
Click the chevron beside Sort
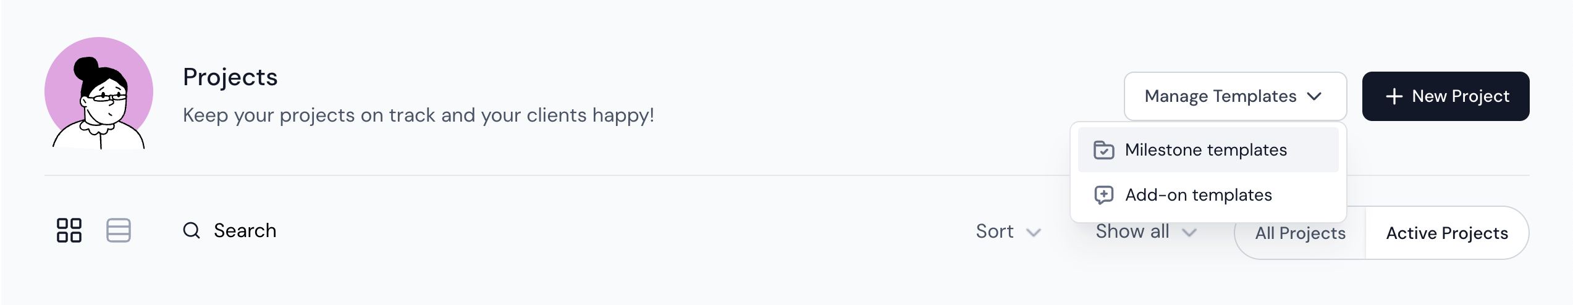1034,233
